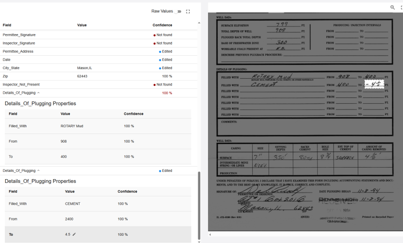Collapse the first Details_Of_Plugging row
This screenshot has height=243, width=403.
39,93
